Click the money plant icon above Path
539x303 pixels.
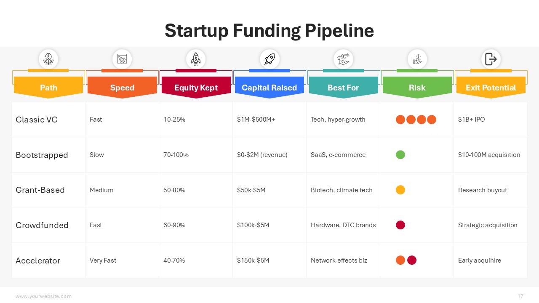[x=48, y=59]
